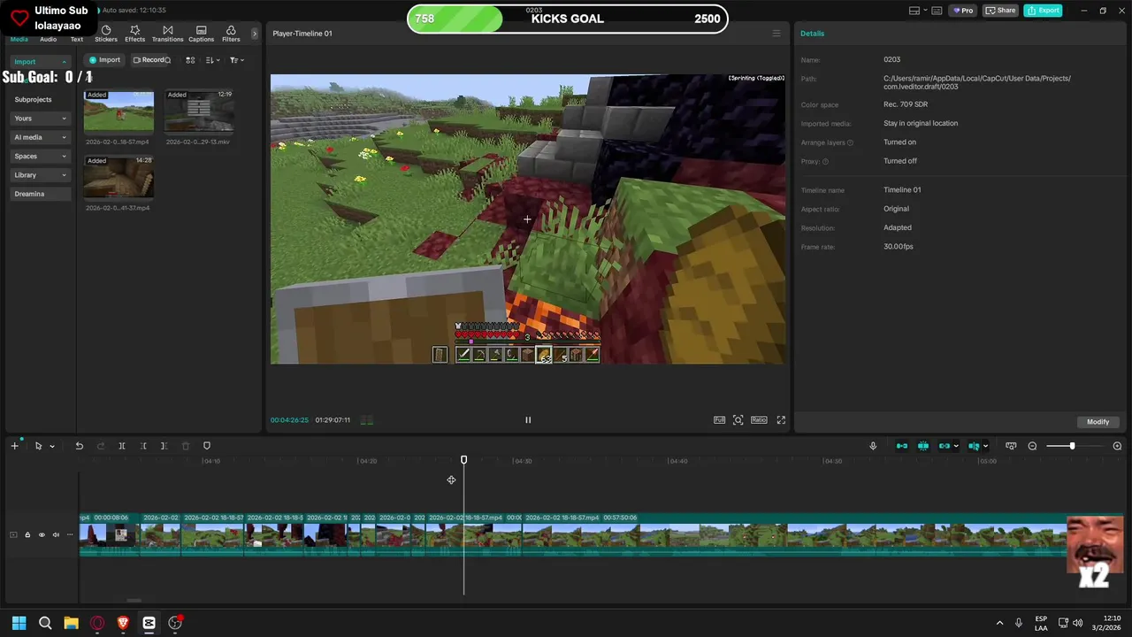This screenshot has height=637, width=1132.
Task: Click the Export button
Action: 1044,11
